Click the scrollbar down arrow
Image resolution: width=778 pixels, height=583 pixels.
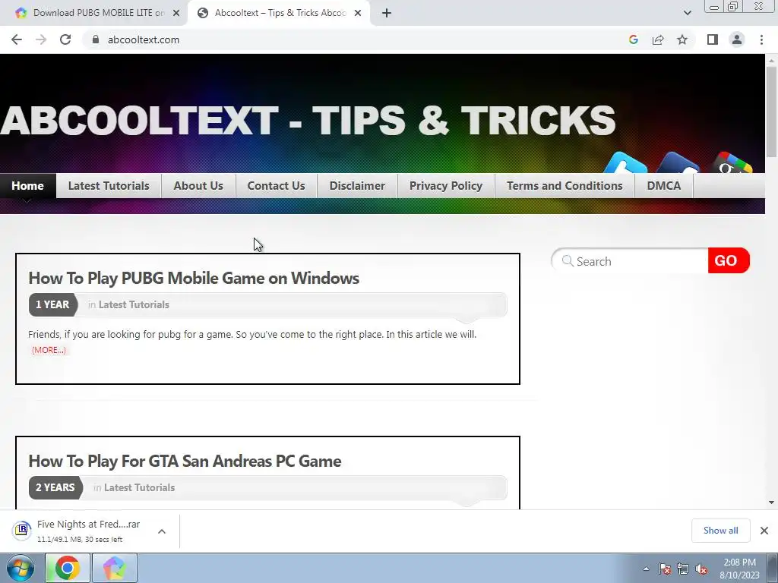click(771, 503)
